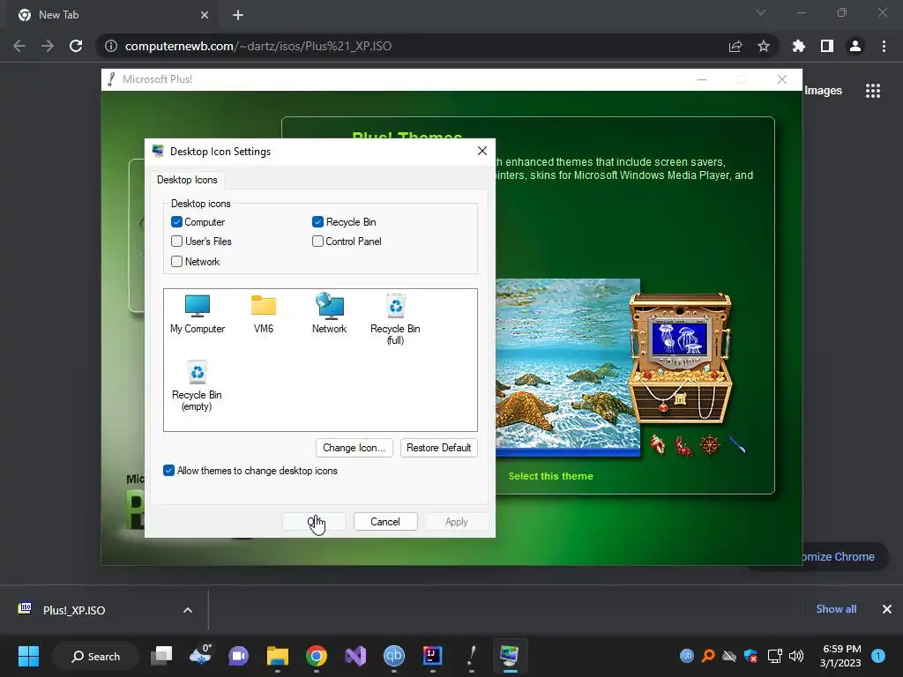Click the blue swordfish cursor icon
Screen dimensions: 903x677
click(x=737, y=444)
